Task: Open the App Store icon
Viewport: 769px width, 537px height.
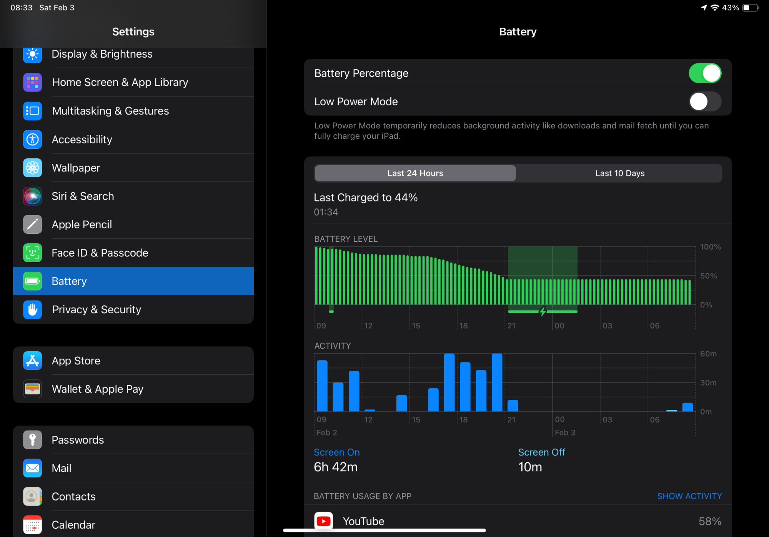Action: point(32,361)
